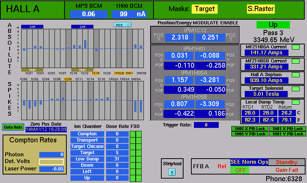Click the highlighted 1C16 BPM label
Image resolution: width=307 pixels, height=183 pixels.
pyautogui.click(x=96, y=73)
